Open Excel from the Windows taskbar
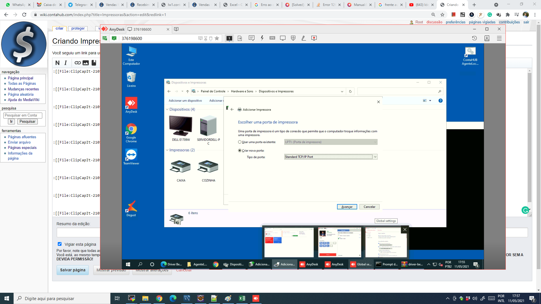Screen dimensions: 541x304 pyautogui.click(x=242, y=298)
